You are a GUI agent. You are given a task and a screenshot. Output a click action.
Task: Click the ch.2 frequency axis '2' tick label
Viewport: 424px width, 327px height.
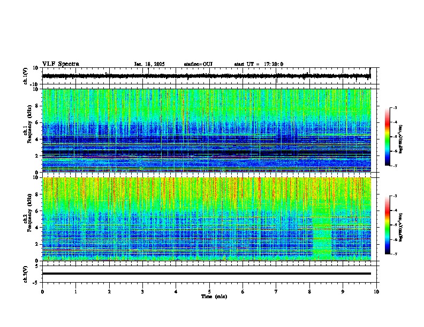coord(37,244)
